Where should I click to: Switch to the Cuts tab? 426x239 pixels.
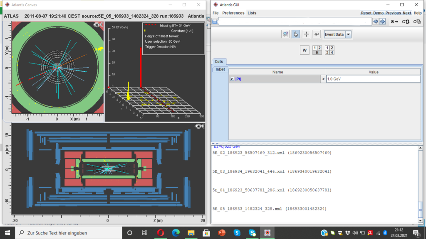(219, 61)
